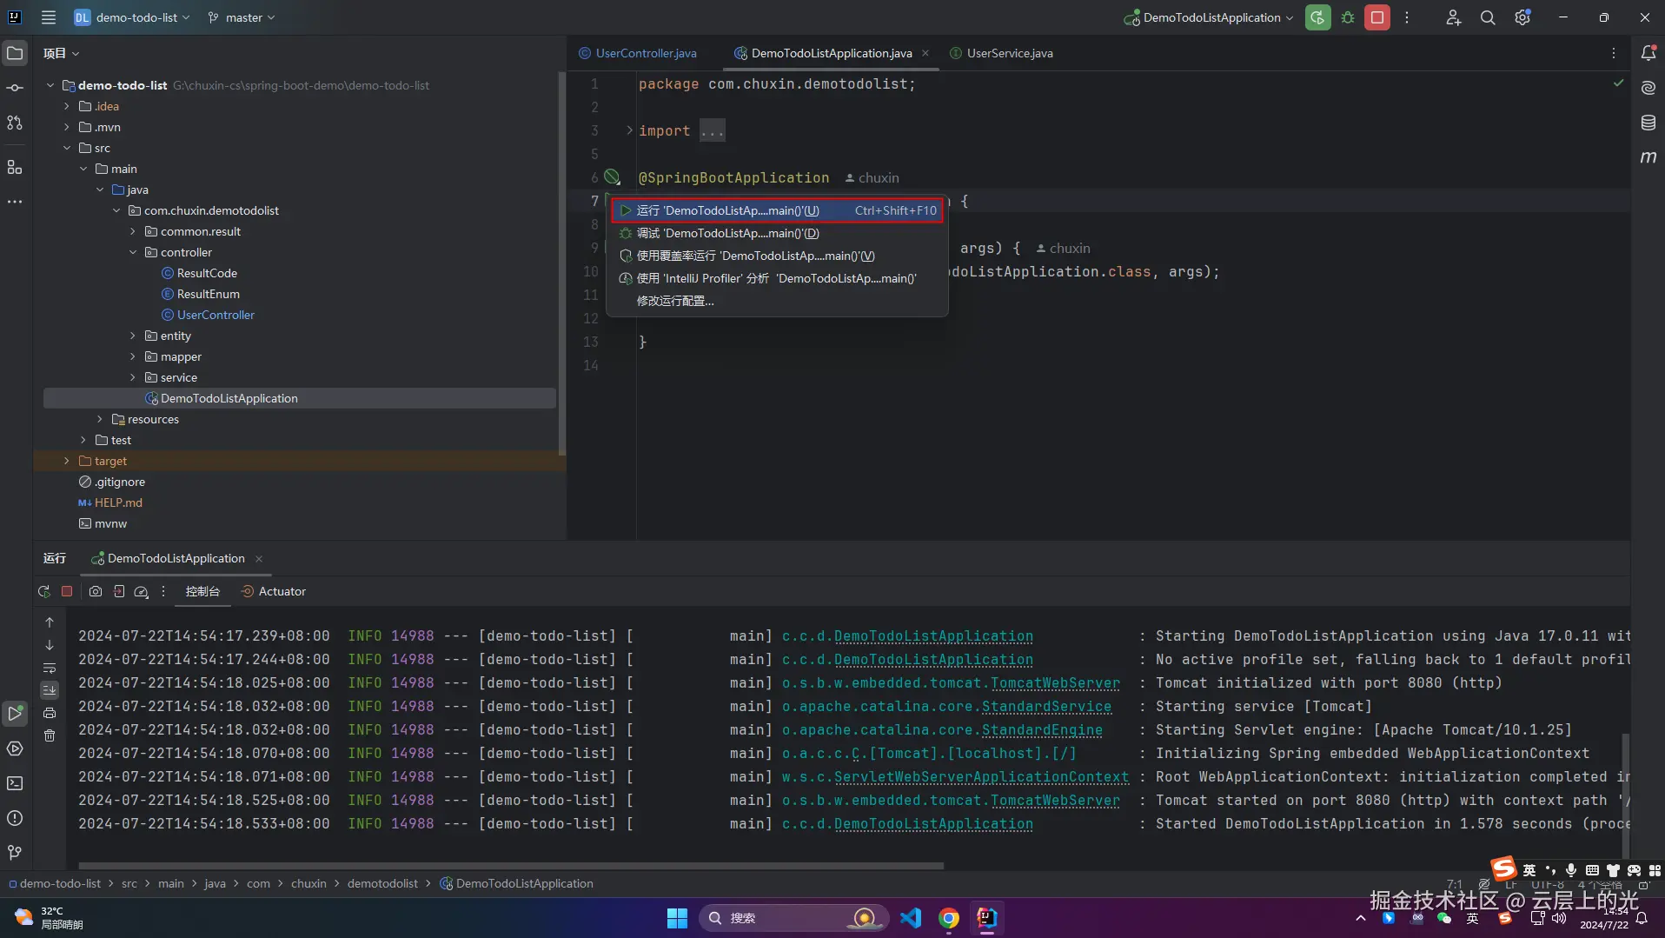Open the master branch dropdown
The image size is (1665, 938).
coord(242,17)
